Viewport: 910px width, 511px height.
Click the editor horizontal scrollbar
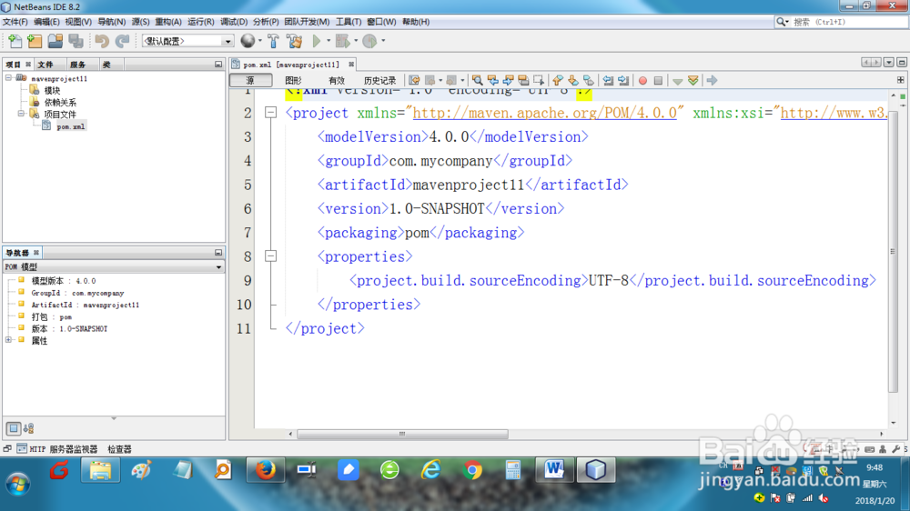tap(402, 434)
